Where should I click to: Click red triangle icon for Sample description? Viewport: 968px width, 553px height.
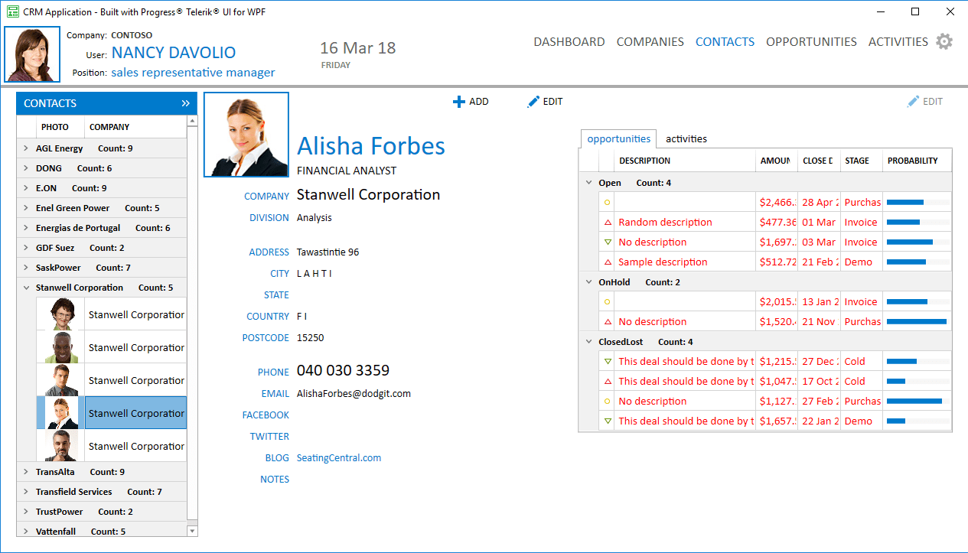(x=608, y=262)
